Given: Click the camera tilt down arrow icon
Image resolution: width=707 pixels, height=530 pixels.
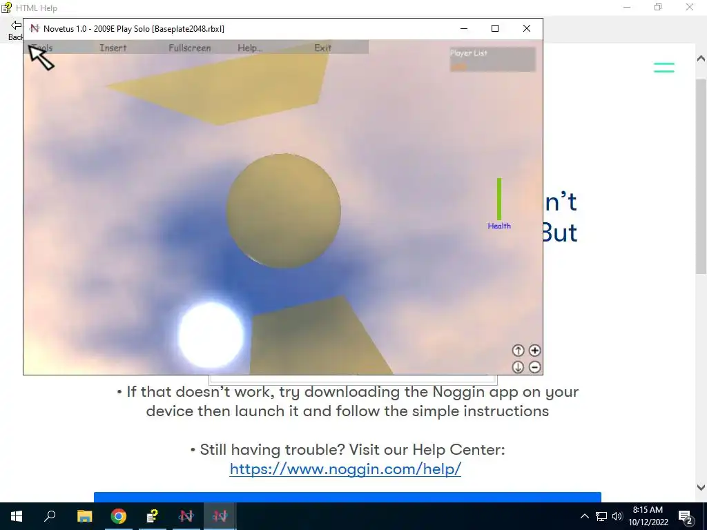Looking at the screenshot, I should [518, 367].
